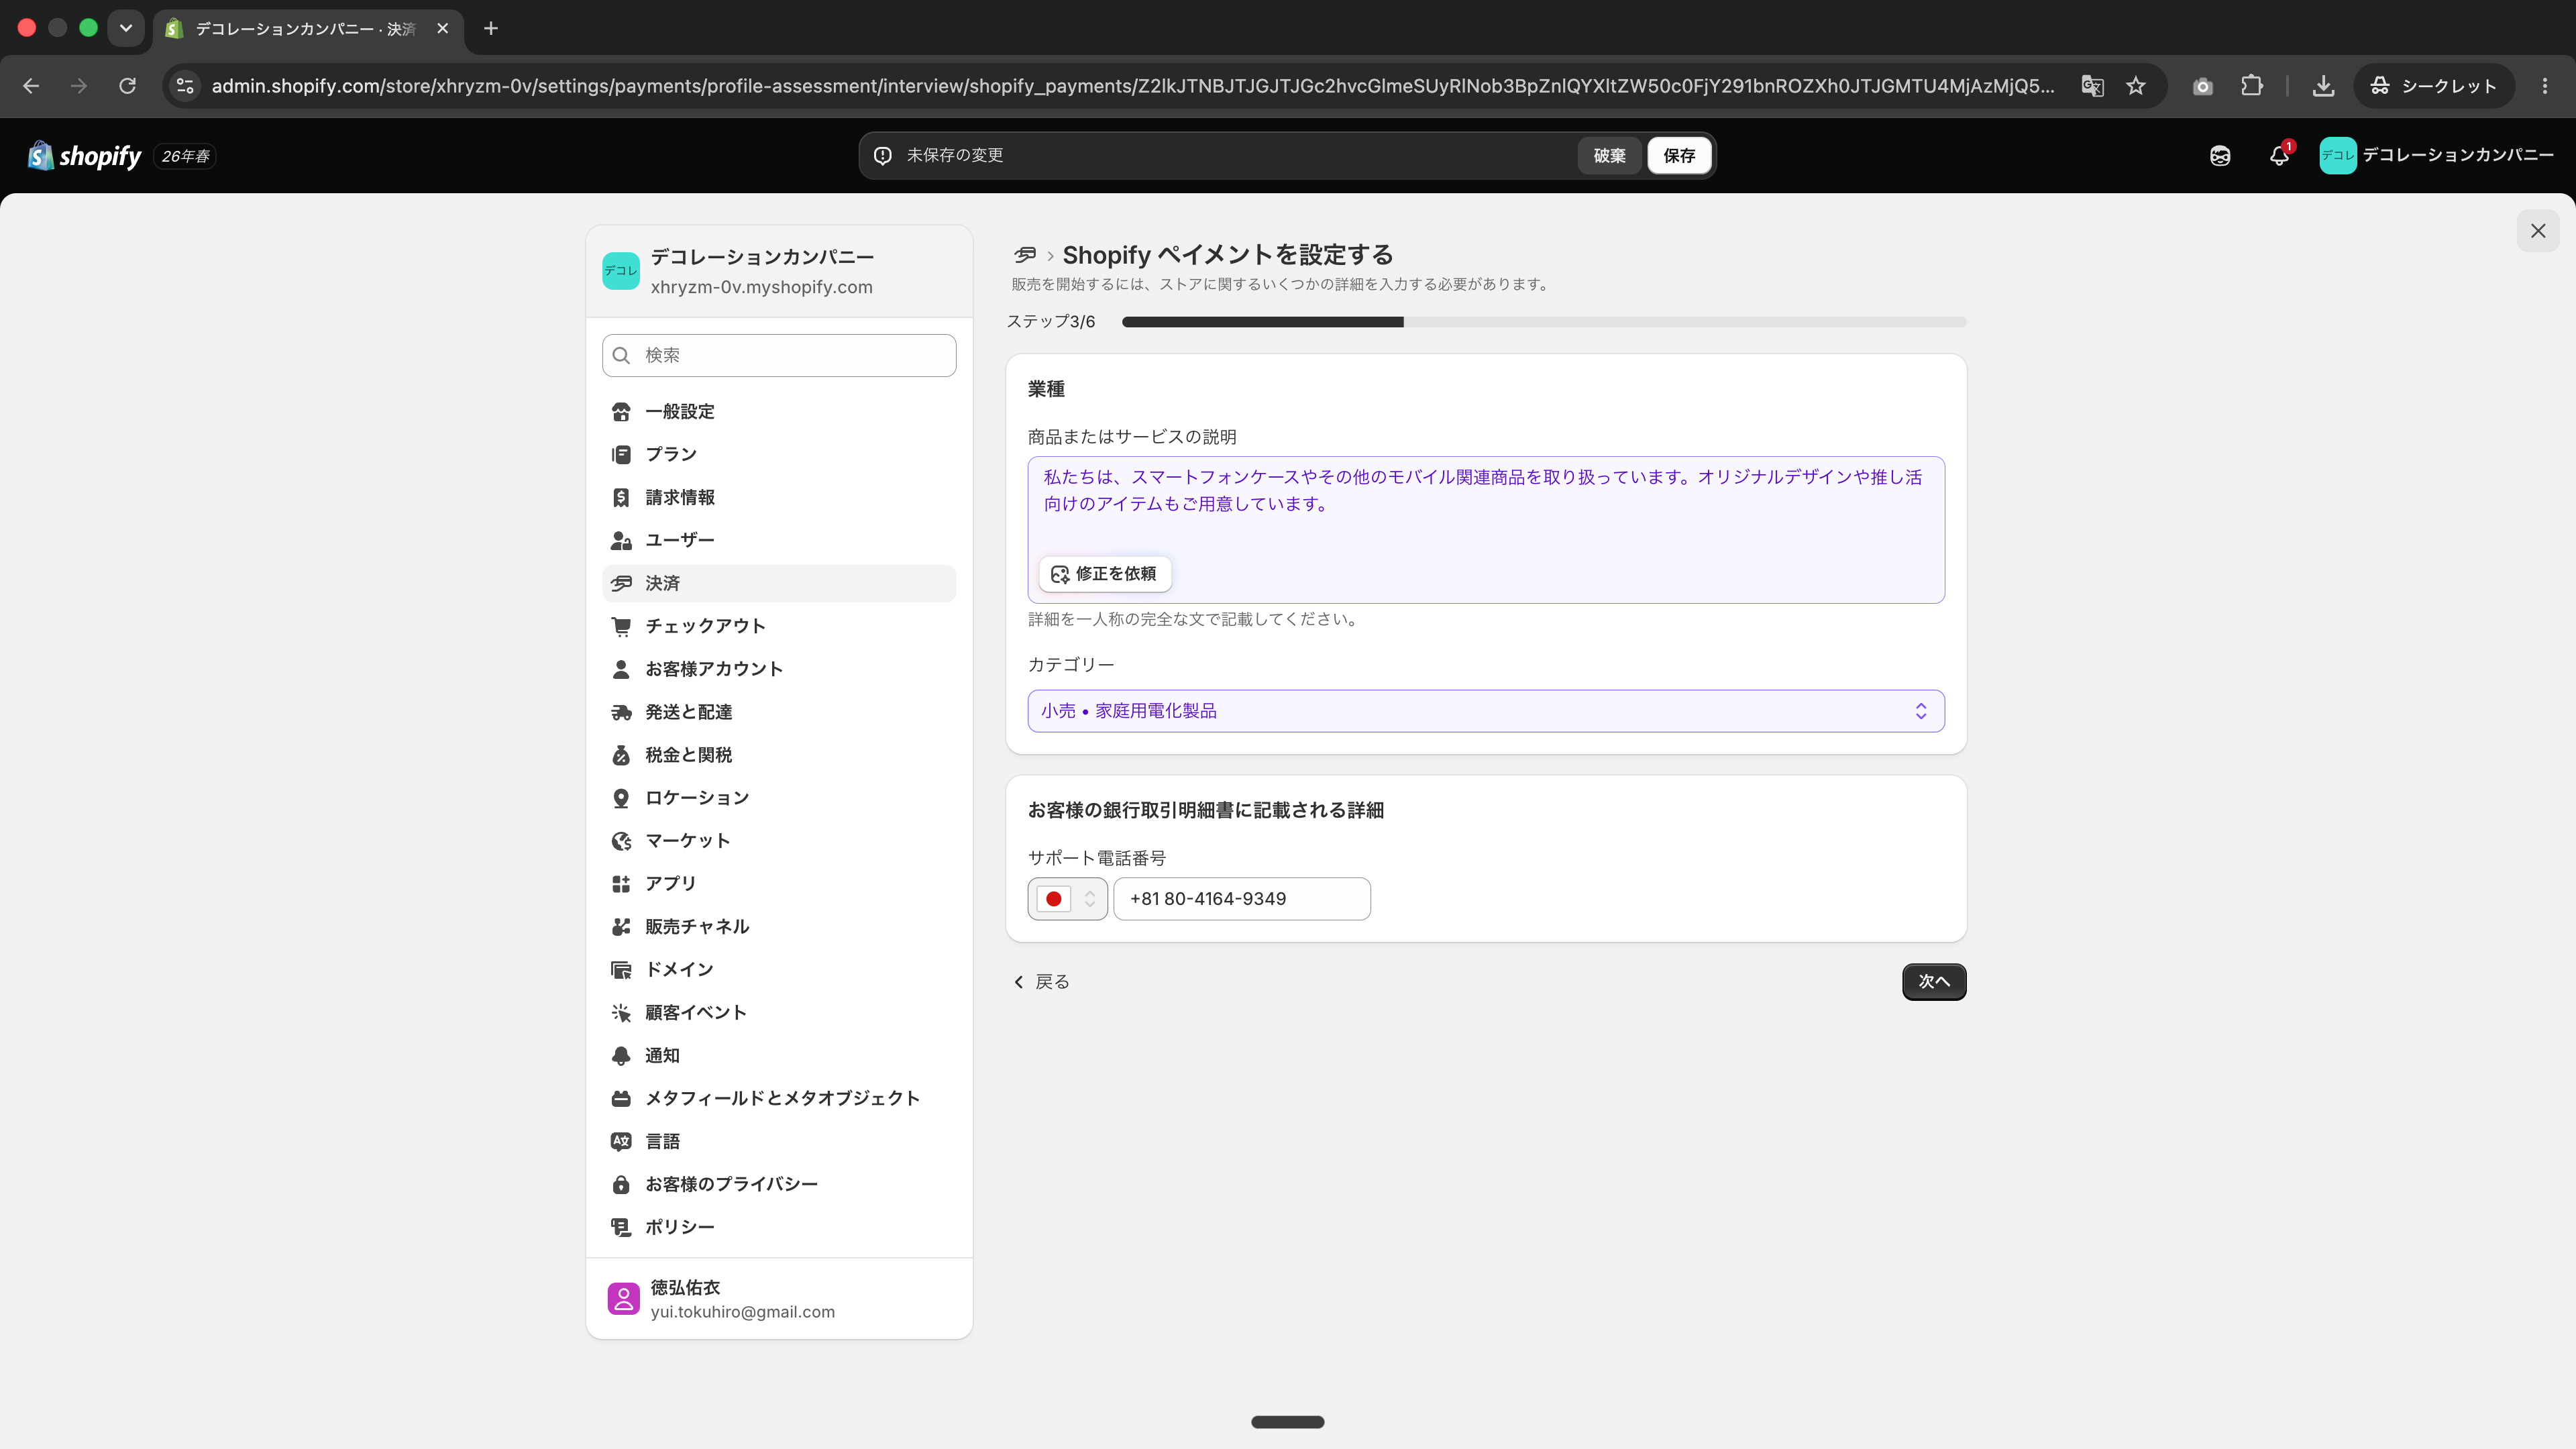Close the settings panel with X
This screenshot has height=1449, width=2576.
click(x=2538, y=231)
